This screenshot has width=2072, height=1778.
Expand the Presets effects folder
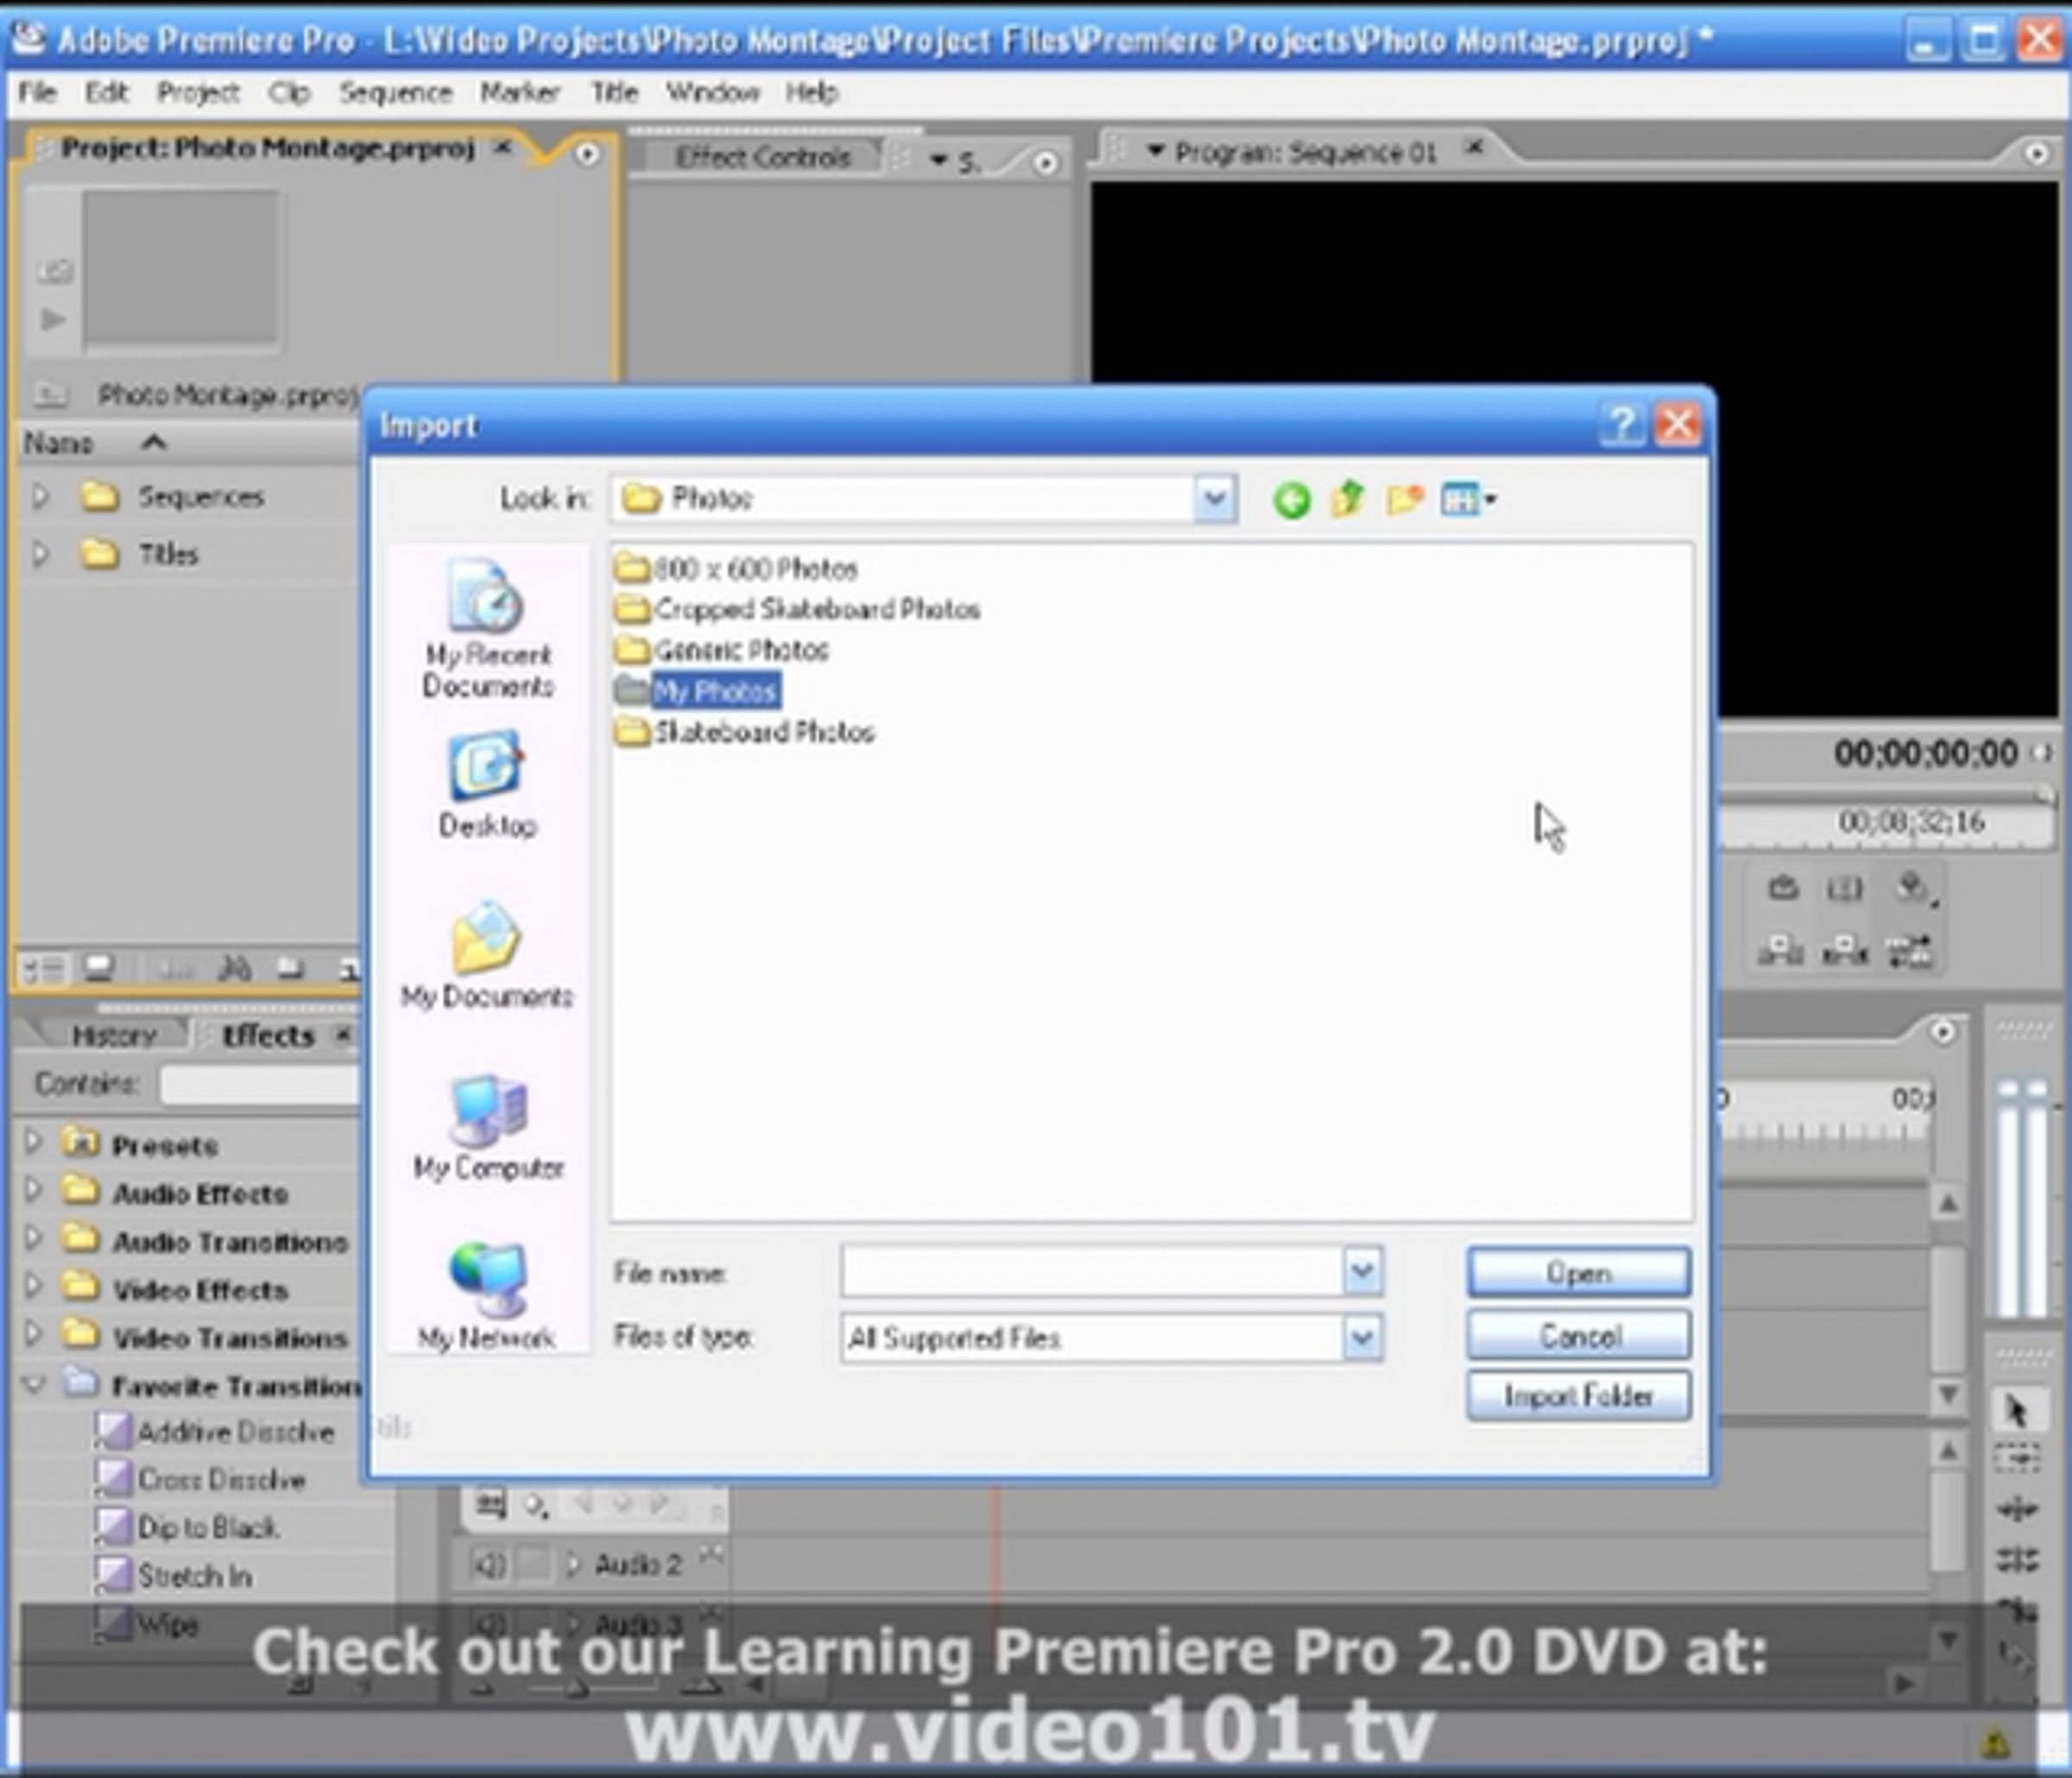(x=33, y=1142)
